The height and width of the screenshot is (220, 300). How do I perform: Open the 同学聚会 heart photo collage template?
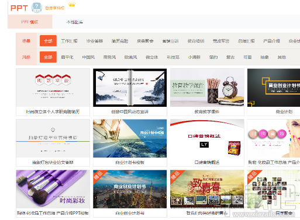coord(274,189)
